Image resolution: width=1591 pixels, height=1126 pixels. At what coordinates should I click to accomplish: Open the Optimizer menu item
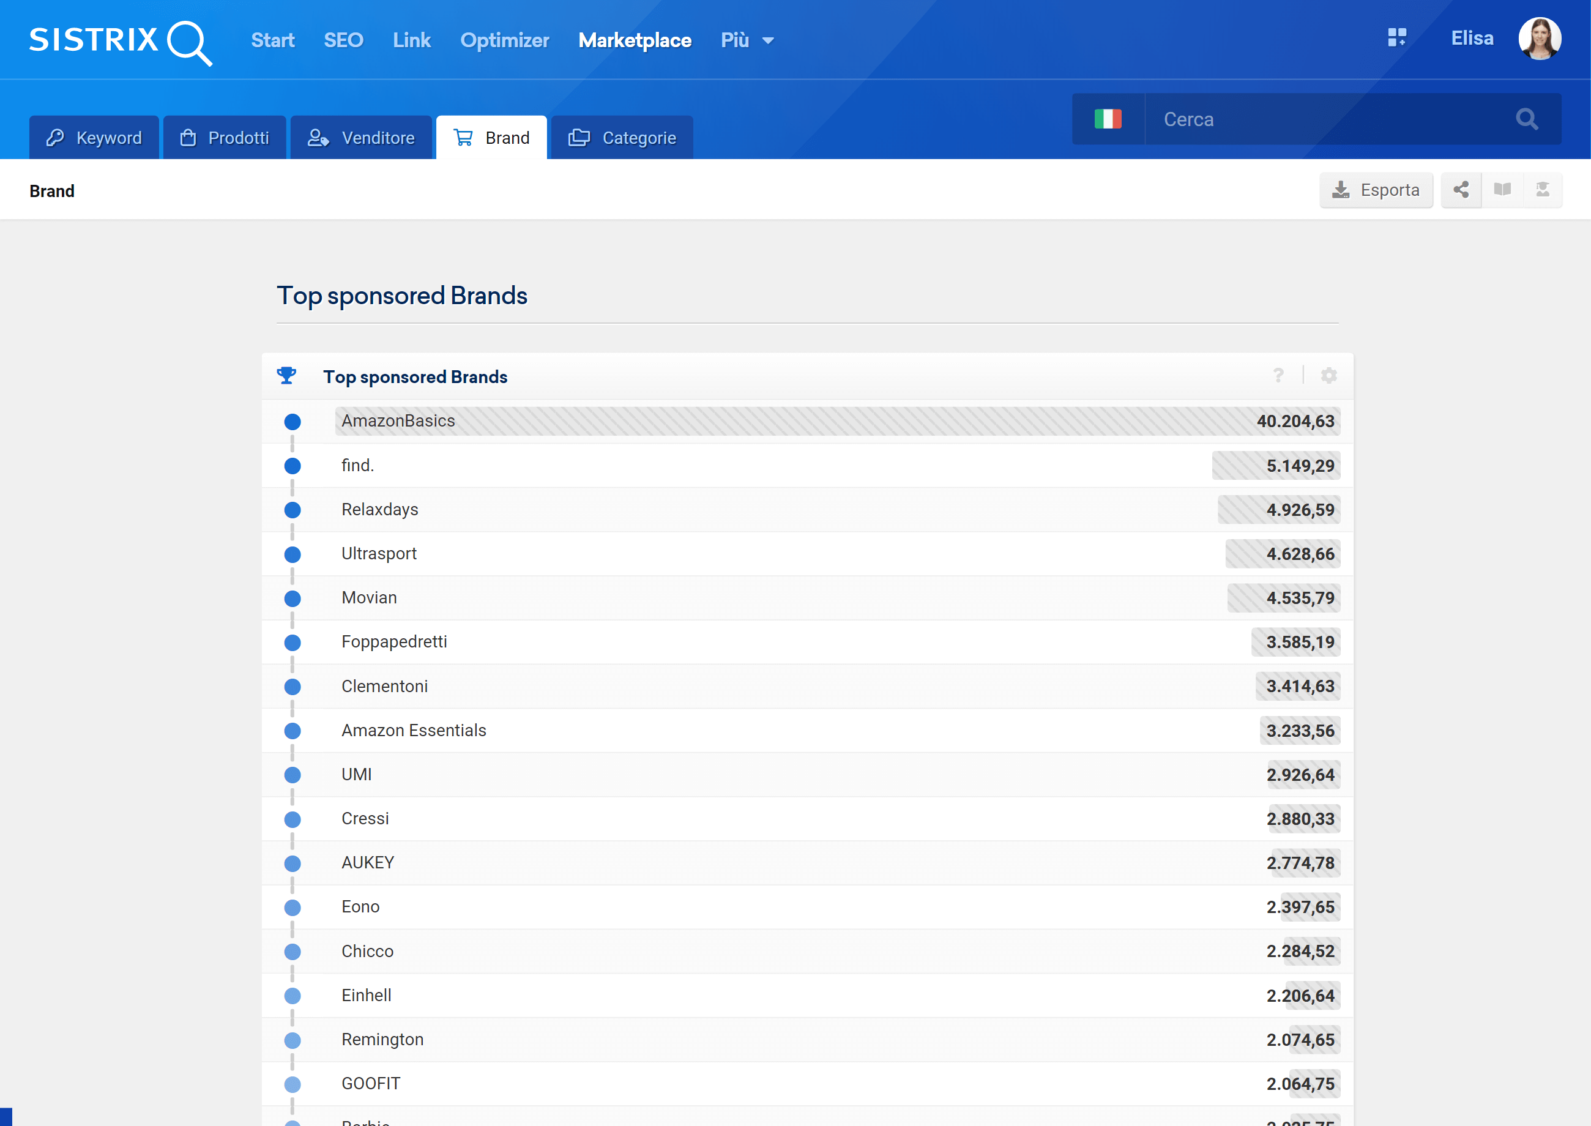(x=504, y=40)
